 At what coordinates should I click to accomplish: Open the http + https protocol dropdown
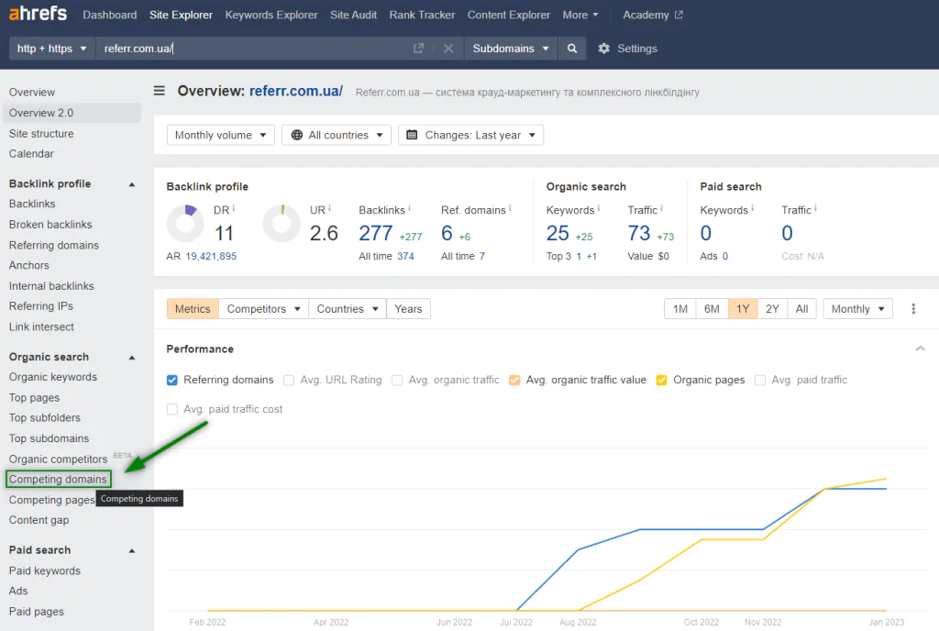tap(52, 49)
